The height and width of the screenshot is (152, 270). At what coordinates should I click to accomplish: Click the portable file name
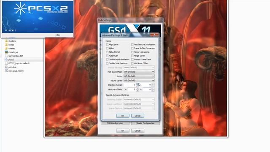pyautogui.click(x=12, y=67)
